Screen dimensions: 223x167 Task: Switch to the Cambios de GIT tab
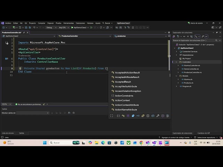pyautogui.click(x=203, y=133)
